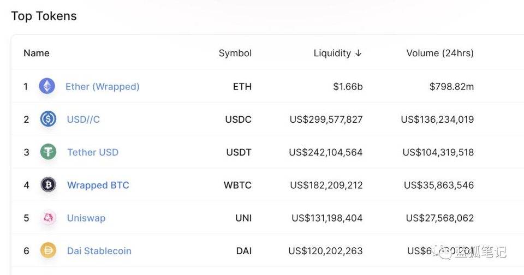Click the Dai Stablecoin icon
524x275 pixels.
[x=48, y=251]
